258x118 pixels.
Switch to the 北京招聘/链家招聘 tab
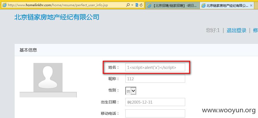(173, 6)
